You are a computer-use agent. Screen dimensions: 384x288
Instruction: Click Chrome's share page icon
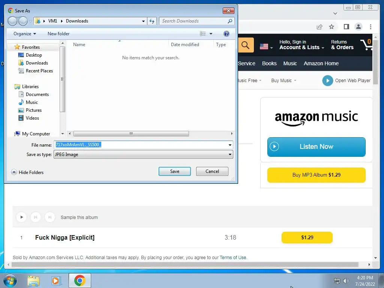pyautogui.click(x=319, y=27)
